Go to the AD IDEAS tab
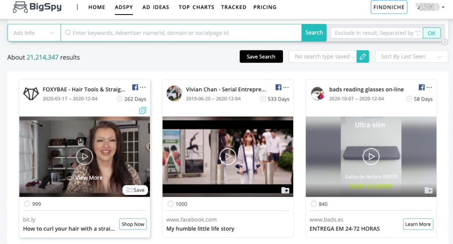This screenshot has height=244, width=453. (156, 7)
